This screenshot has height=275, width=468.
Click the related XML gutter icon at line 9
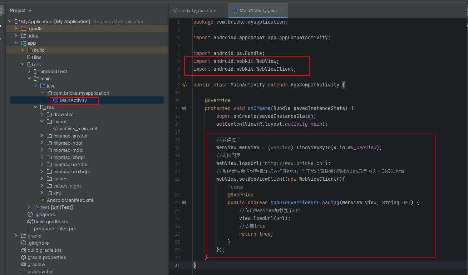click(184, 85)
